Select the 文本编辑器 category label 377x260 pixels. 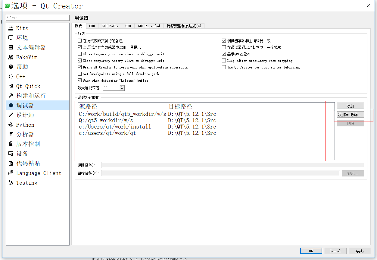pyautogui.click(x=31, y=47)
